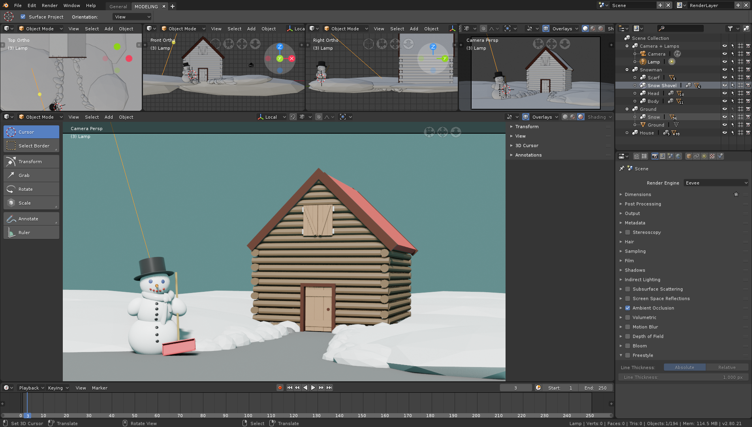Open the Render Layers properties tab
The width and height of the screenshot is (752, 427).
click(x=662, y=156)
